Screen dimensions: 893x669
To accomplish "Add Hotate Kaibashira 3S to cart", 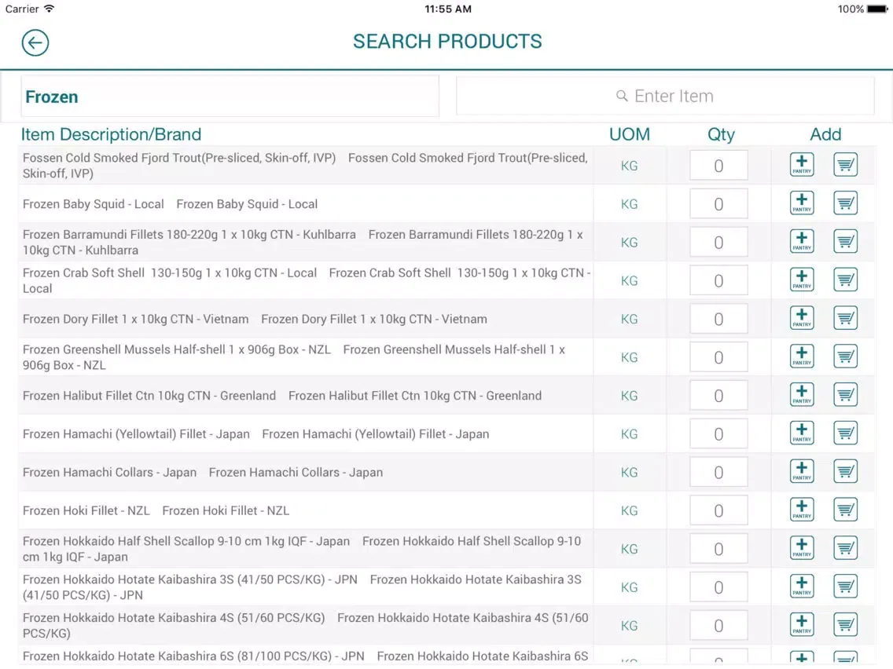I will click(845, 587).
